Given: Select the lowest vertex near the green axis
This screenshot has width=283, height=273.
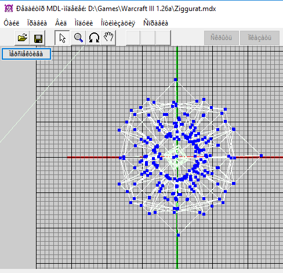Looking at the screenshot, I should coord(178,235).
